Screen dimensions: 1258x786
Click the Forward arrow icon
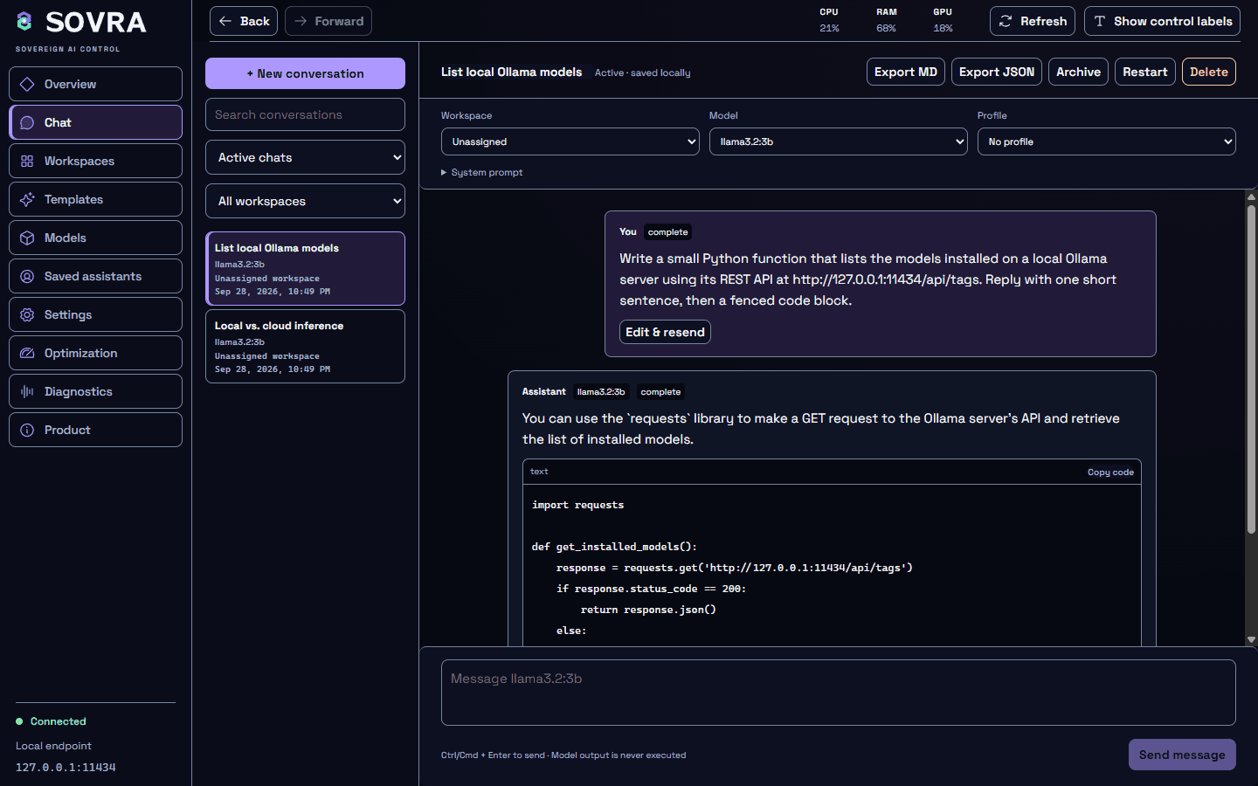coord(301,21)
